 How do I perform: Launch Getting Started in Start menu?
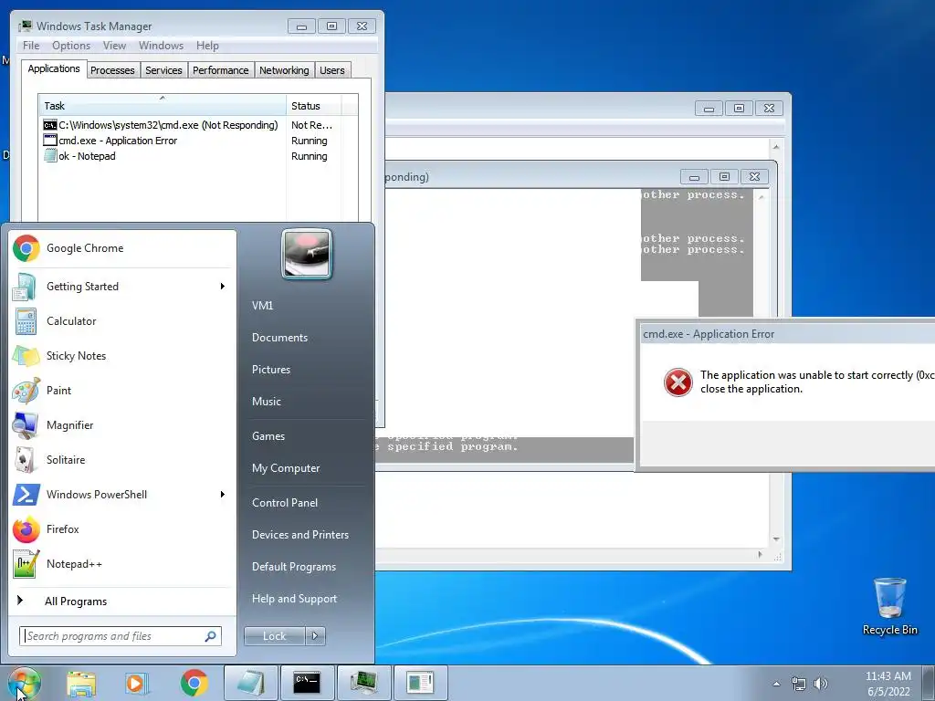pos(122,287)
